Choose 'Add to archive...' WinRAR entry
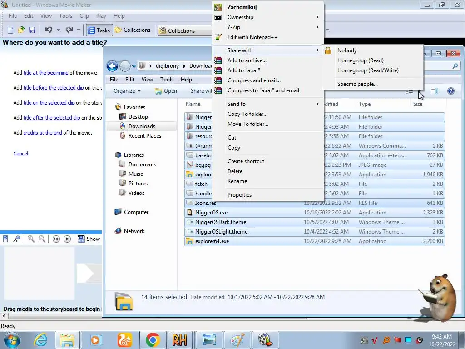Viewport: 465px width, 349px height. pyautogui.click(x=268, y=60)
